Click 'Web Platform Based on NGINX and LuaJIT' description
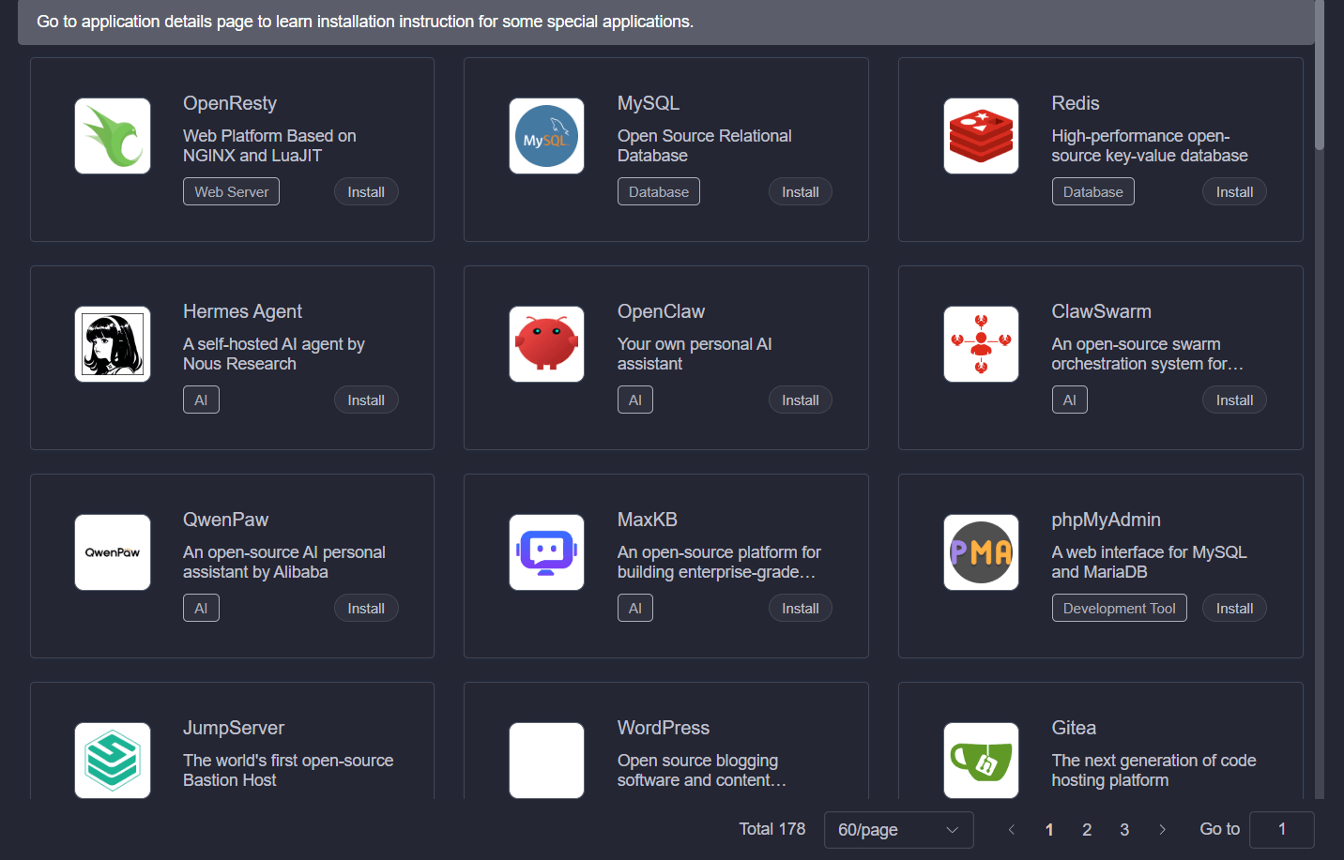 [269, 145]
